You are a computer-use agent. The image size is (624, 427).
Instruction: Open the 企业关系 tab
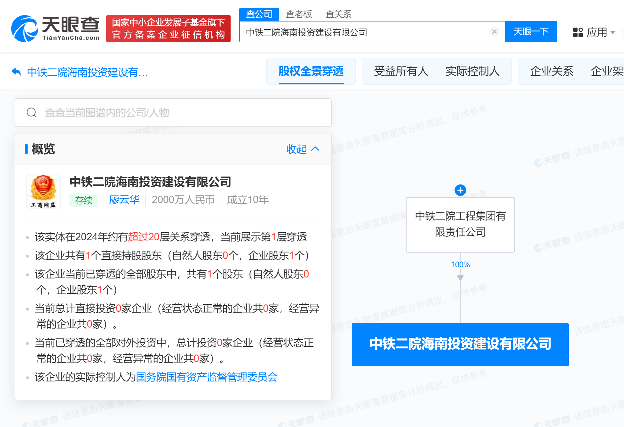(x=551, y=71)
